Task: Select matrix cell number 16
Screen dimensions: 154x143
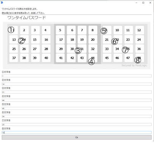Action: [x=46, y=40]
